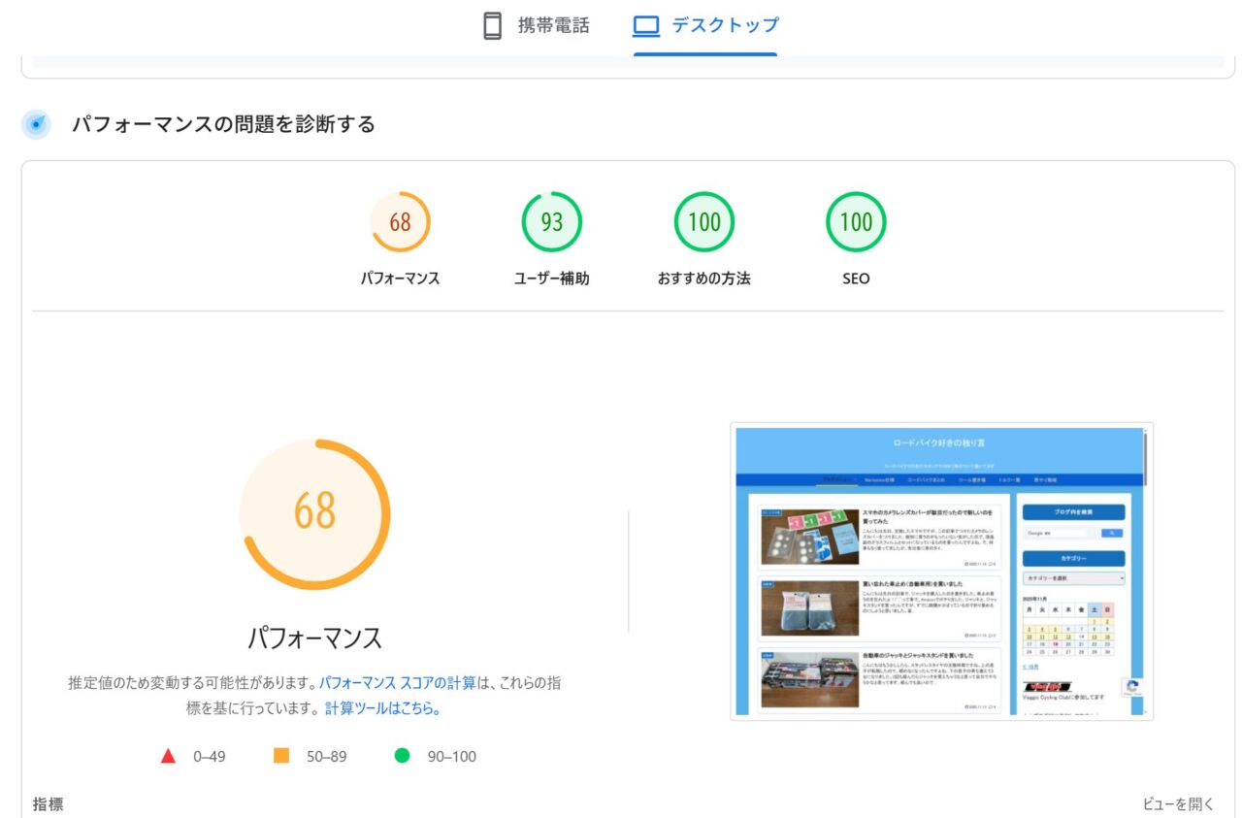Follow the 計算ツールはこちら link
Screen dimensions: 1242x818
(382, 708)
